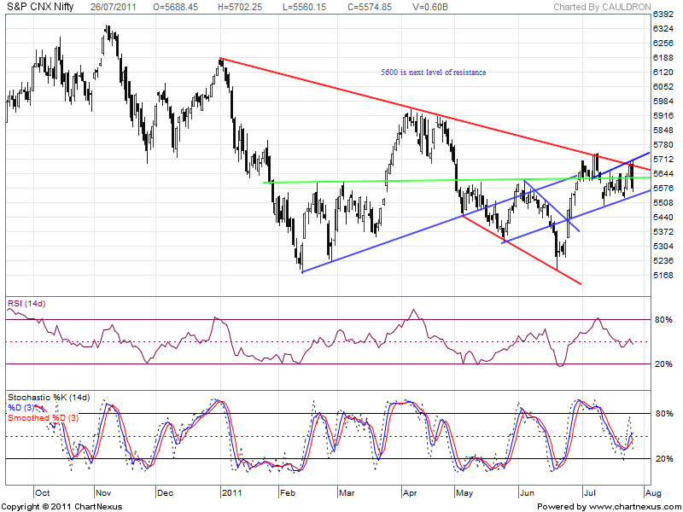Click the Stochastic %K (14d) label

48,398
